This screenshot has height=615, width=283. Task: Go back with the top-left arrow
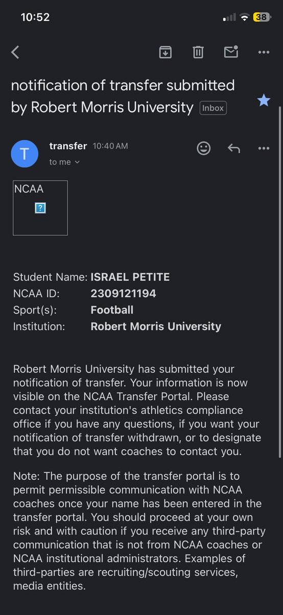[x=15, y=52]
